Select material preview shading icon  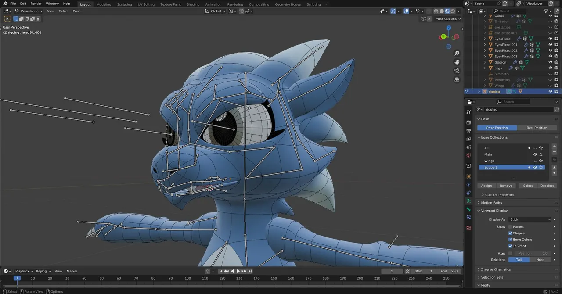(447, 11)
